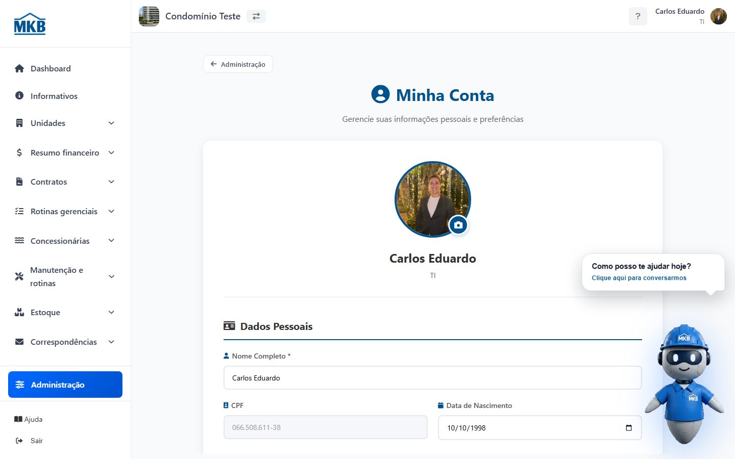
Task: Click the Rotinas gerenciais checklist icon
Action: point(19,211)
